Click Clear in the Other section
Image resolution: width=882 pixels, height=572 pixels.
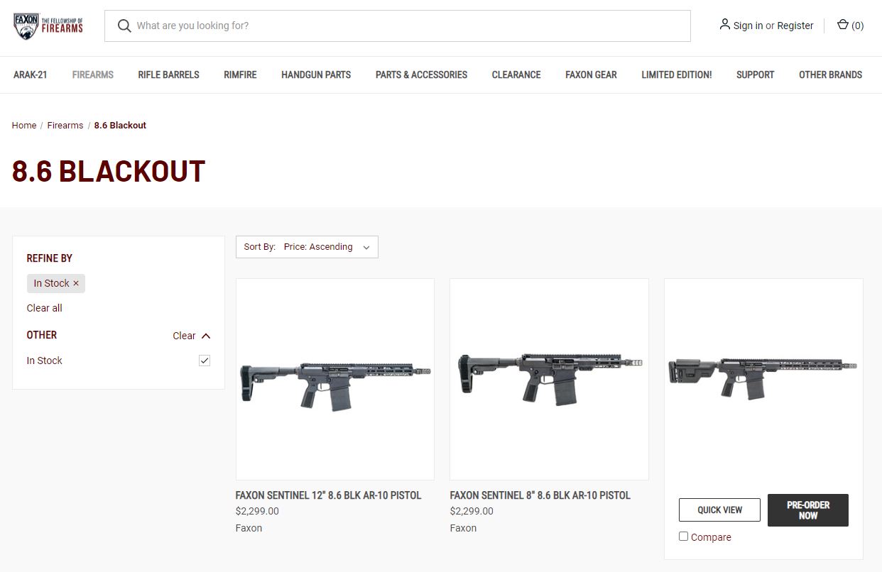tap(184, 336)
